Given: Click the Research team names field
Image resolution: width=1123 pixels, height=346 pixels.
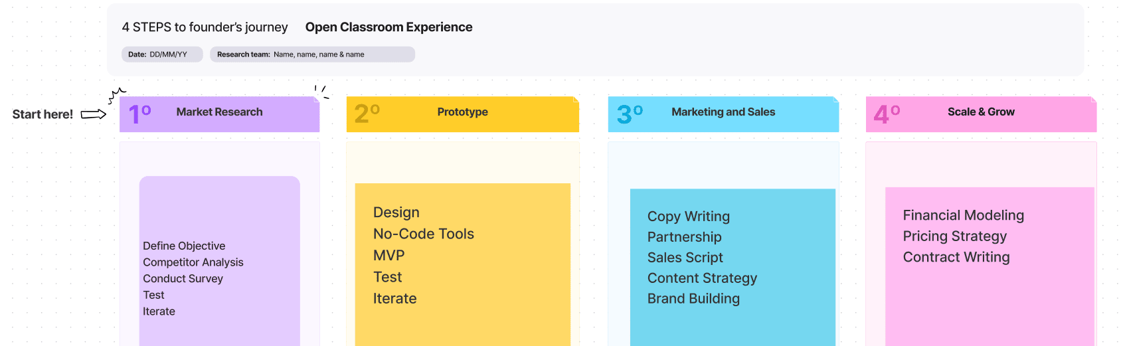Looking at the screenshot, I should (312, 54).
